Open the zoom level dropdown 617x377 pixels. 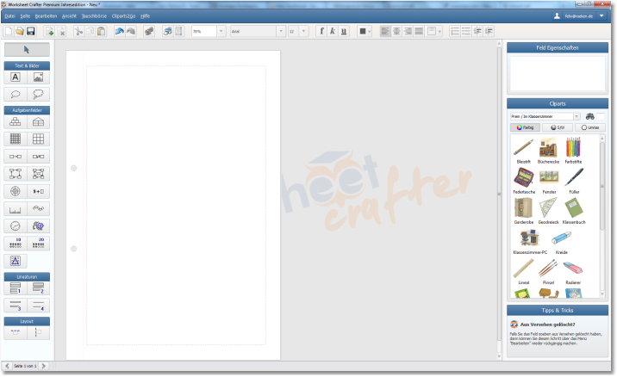221,31
